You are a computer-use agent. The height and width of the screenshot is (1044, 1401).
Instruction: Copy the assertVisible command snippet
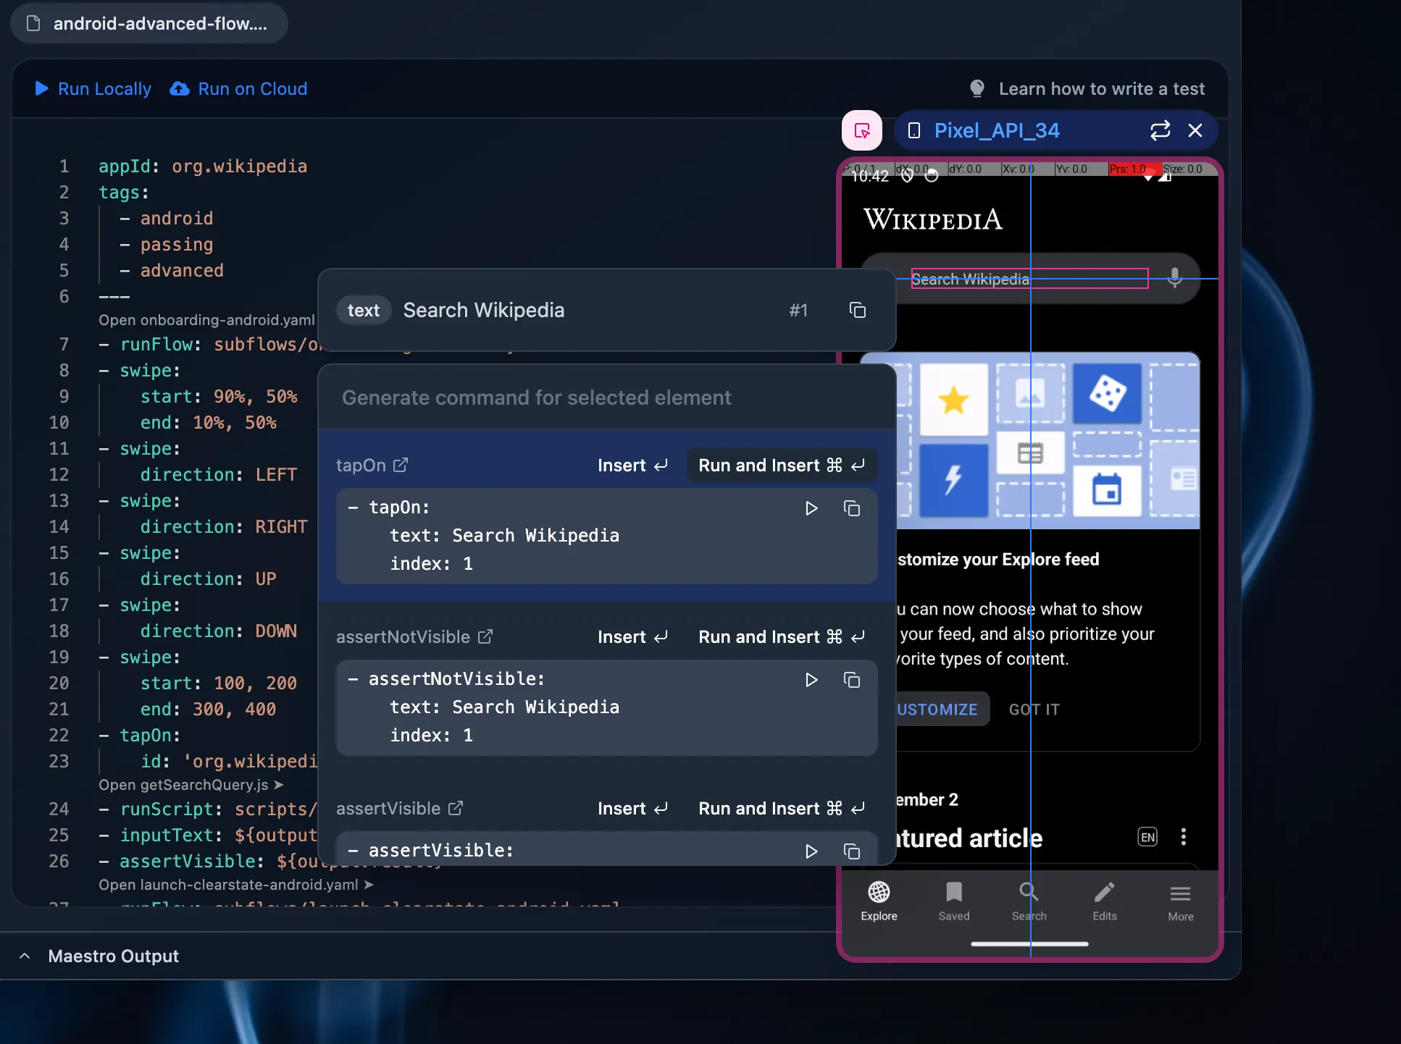click(852, 851)
